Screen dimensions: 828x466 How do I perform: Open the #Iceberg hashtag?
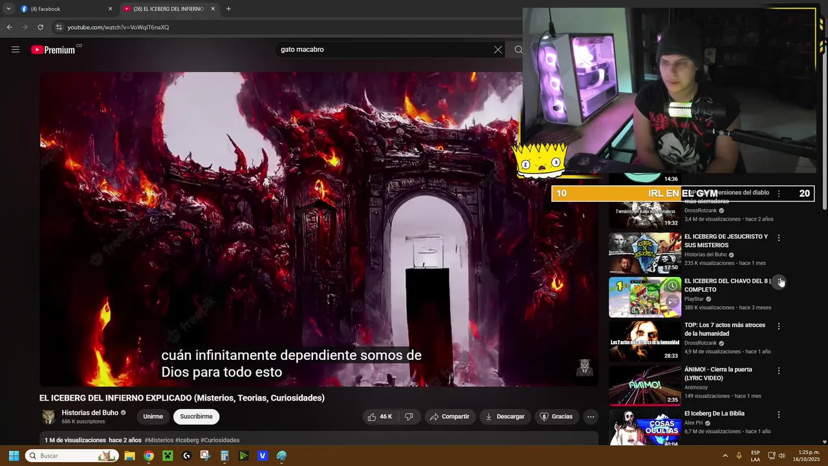click(x=187, y=440)
